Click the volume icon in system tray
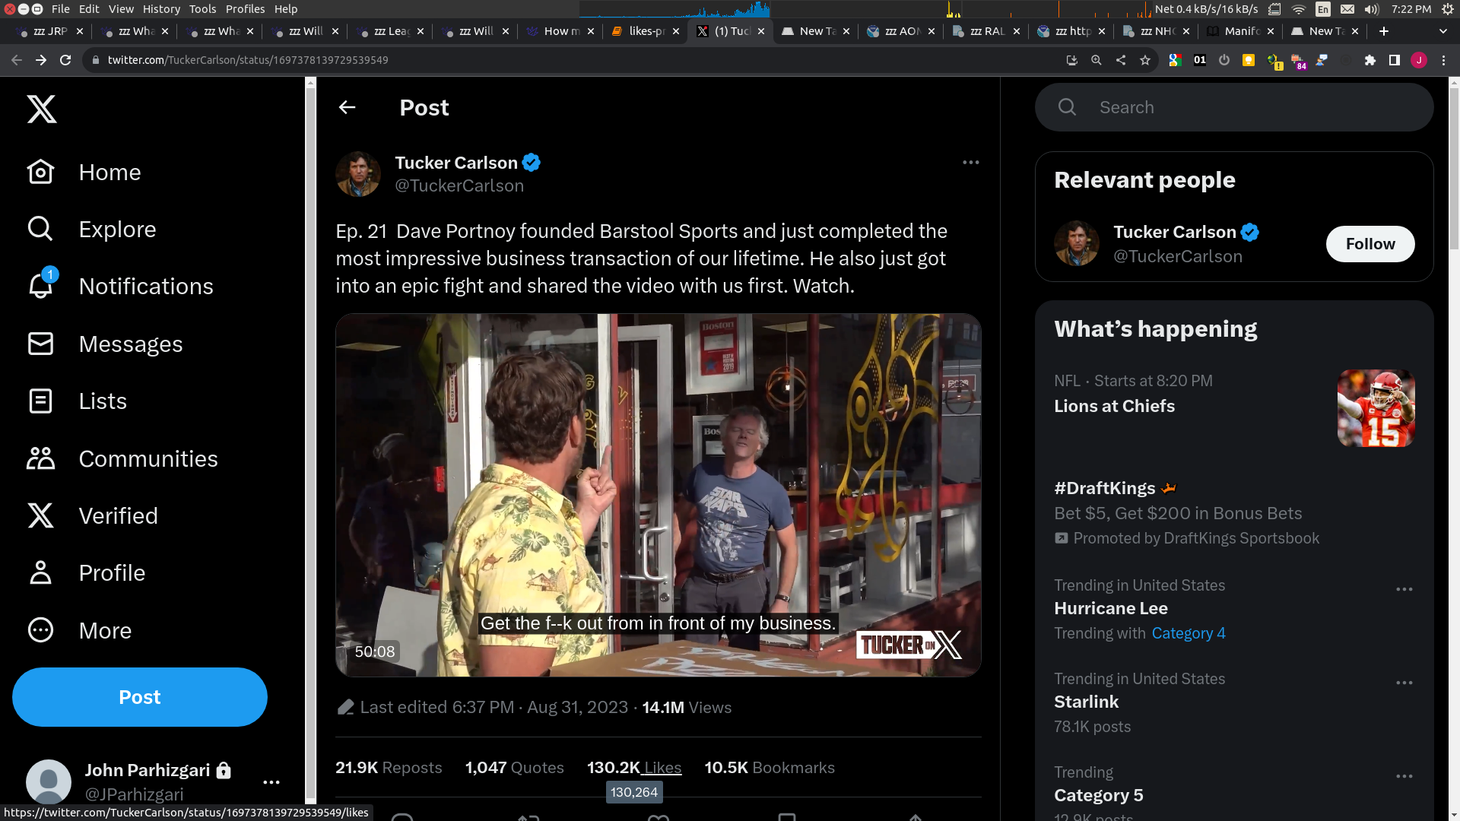 tap(1372, 9)
